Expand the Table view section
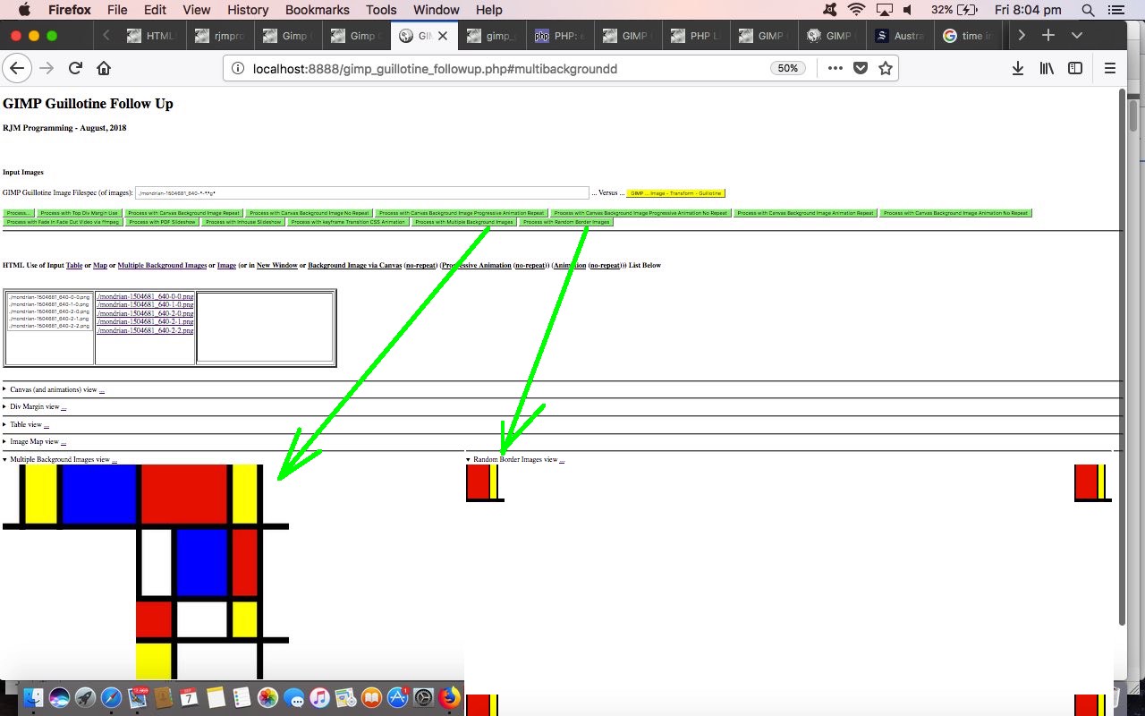Image resolution: width=1145 pixels, height=716 pixels. click(26, 424)
